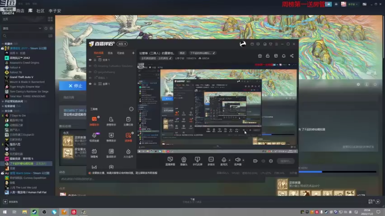The height and width of the screenshot is (216, 385).
Task: Add 直播屏幕 screen capture source
Action: (170, 161)
